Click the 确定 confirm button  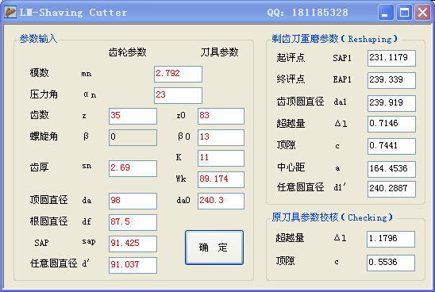(x=214, y=248)
